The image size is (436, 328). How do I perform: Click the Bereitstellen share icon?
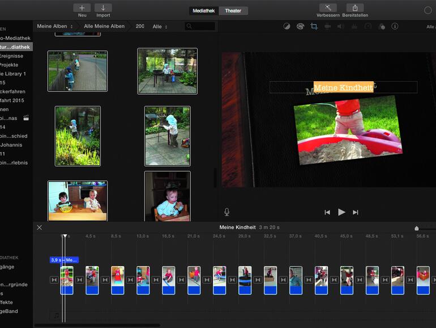355,8
